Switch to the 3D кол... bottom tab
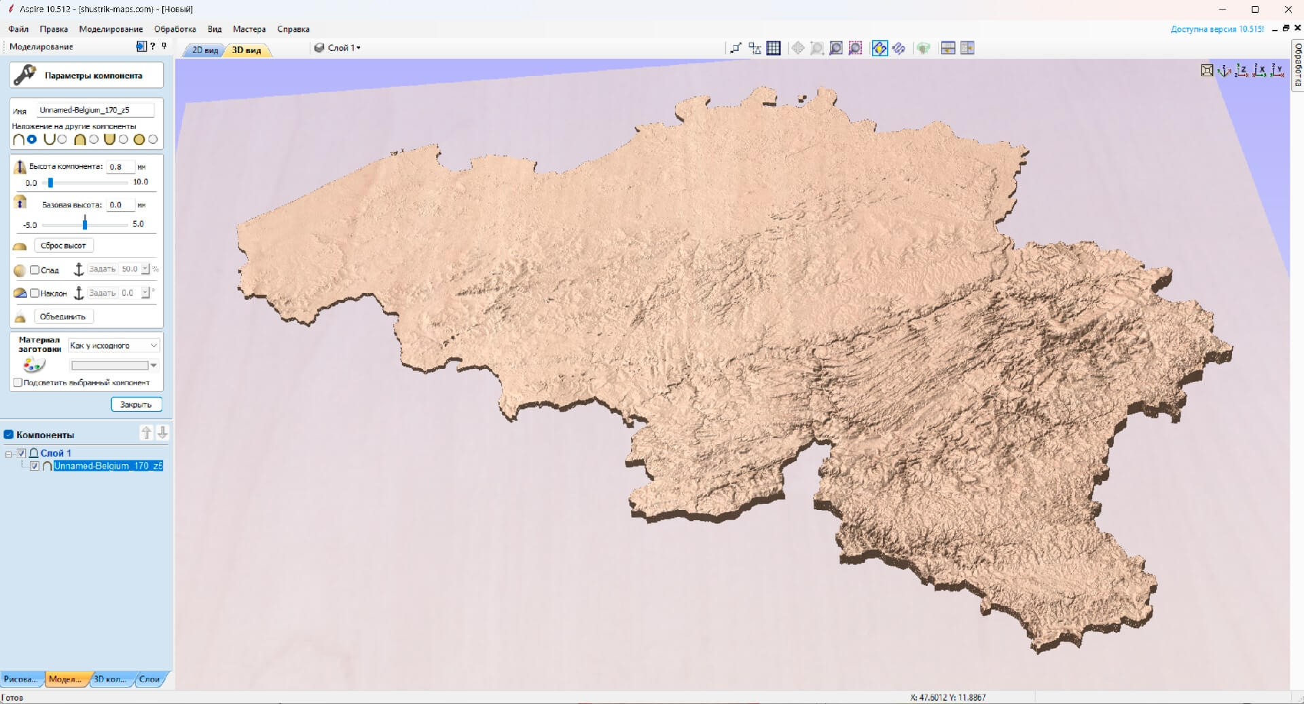 tap(110, 679)
